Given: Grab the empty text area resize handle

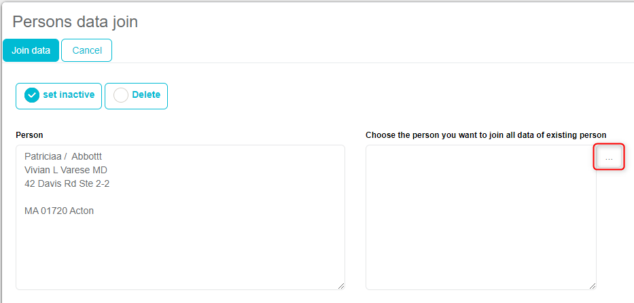Looking at the screenshot, I should (x=592, y=286).
